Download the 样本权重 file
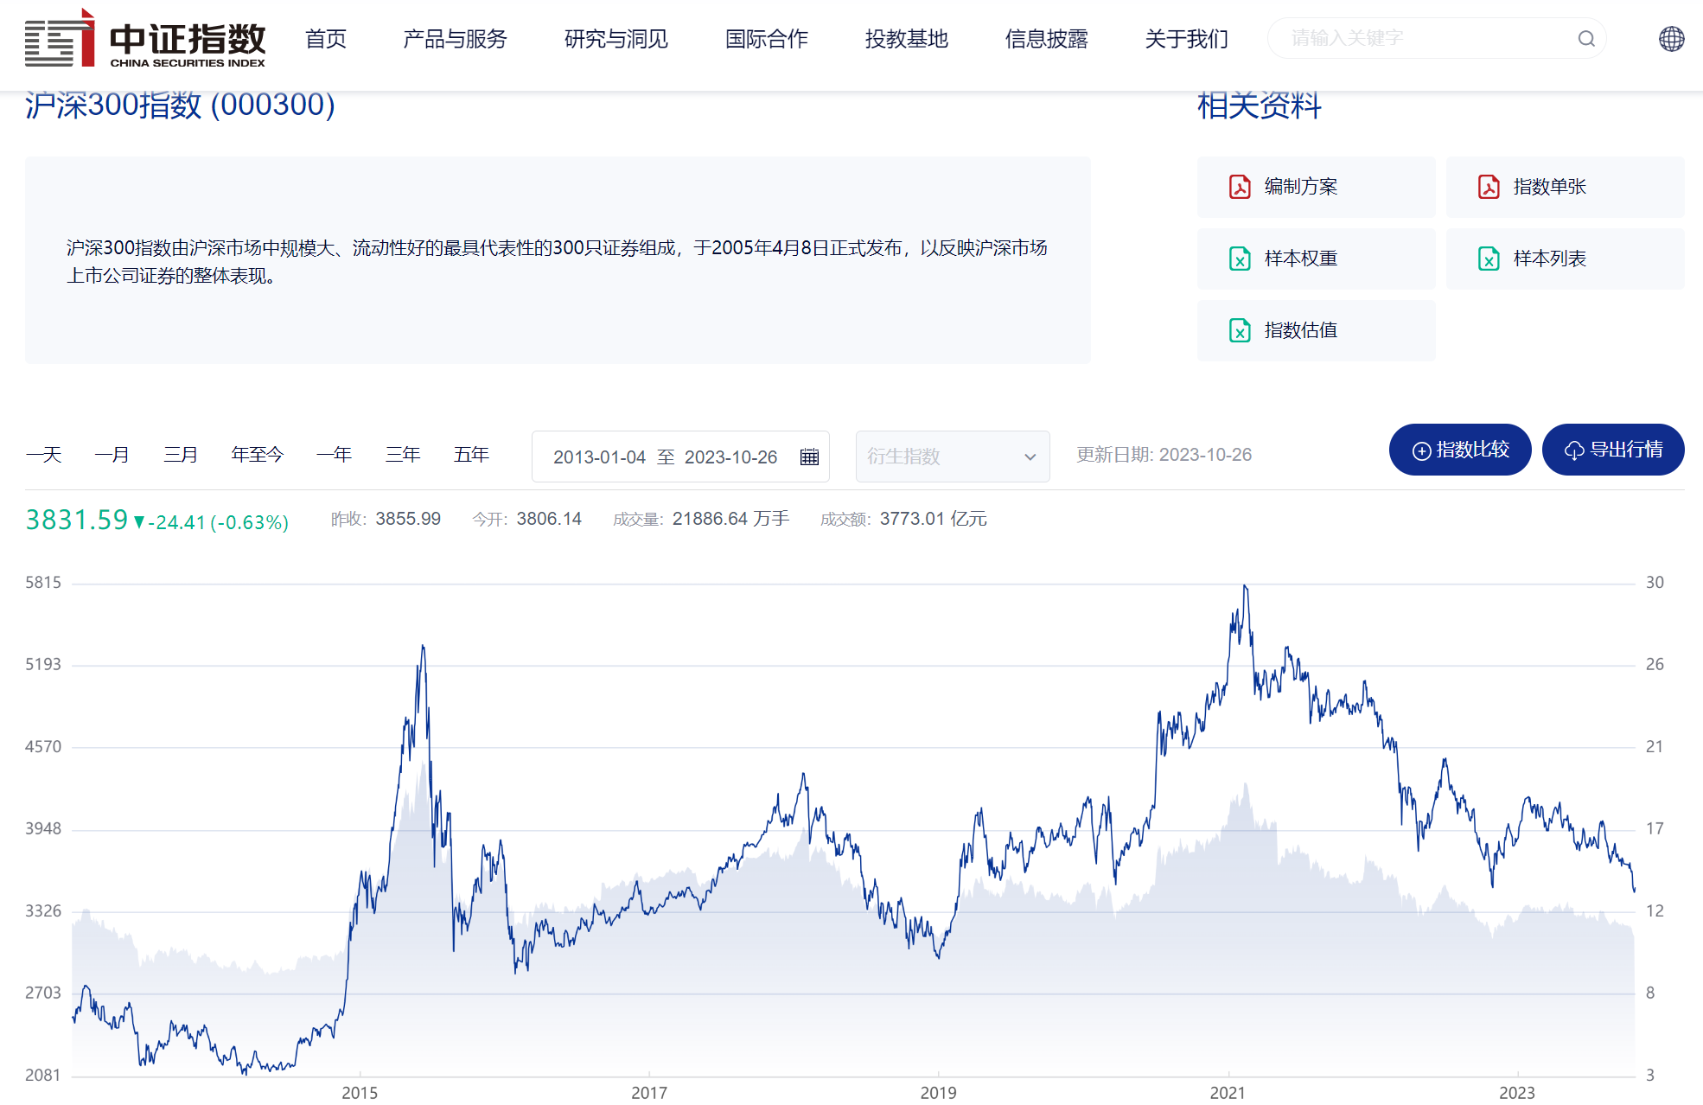Viewport: 1703px width, 1105px height. click(1316, 259)
